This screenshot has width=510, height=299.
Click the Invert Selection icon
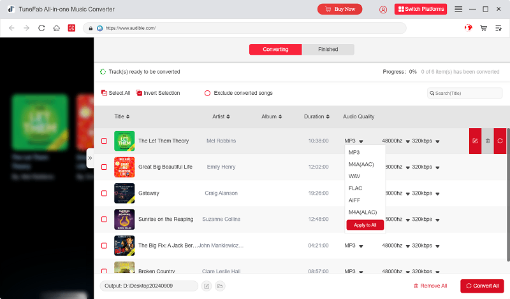(139, 93)
